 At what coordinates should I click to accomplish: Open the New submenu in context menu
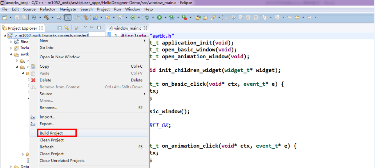click(44, 41)
